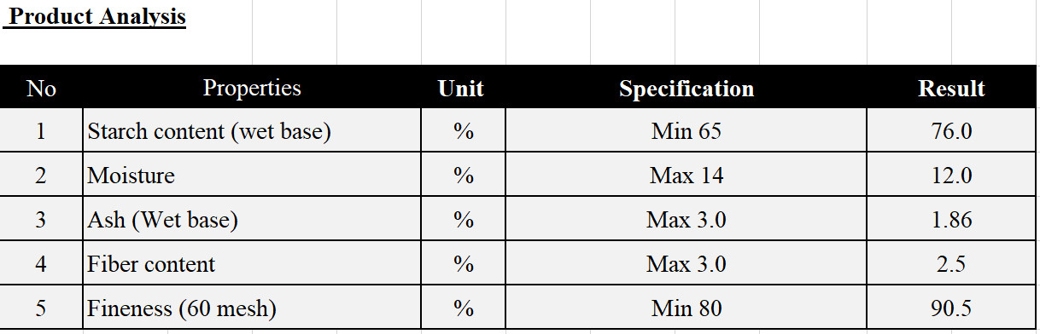Click the 90.5 result cell
The image size is (1040, 334).
(x=951, y=308)
